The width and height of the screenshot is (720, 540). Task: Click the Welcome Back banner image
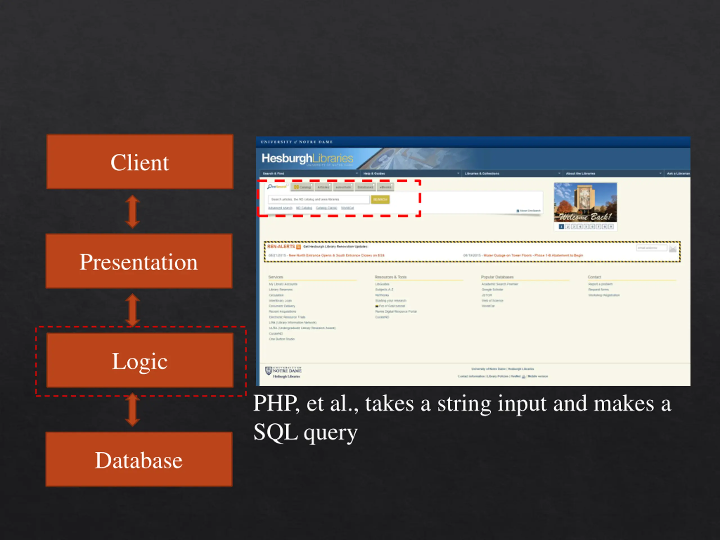coord(585,202)
